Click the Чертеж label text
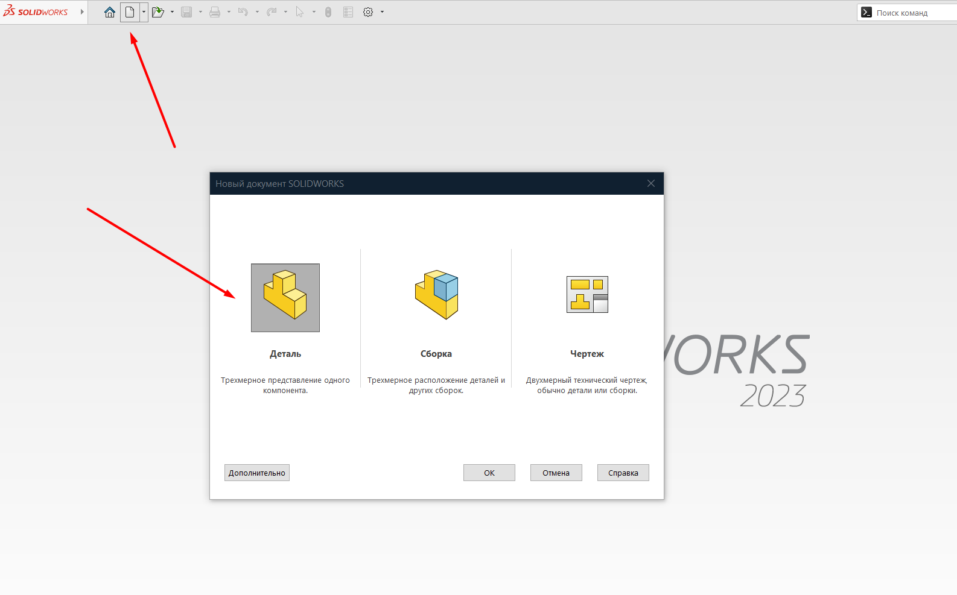This screenshot has width=957, height=595. click(x=587, y=354)
